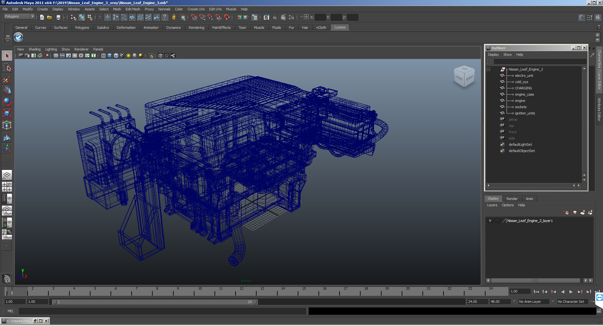This screenshot has width=603, height=326.
Task: Click the MEL command input field
Action: pos(162,311)
